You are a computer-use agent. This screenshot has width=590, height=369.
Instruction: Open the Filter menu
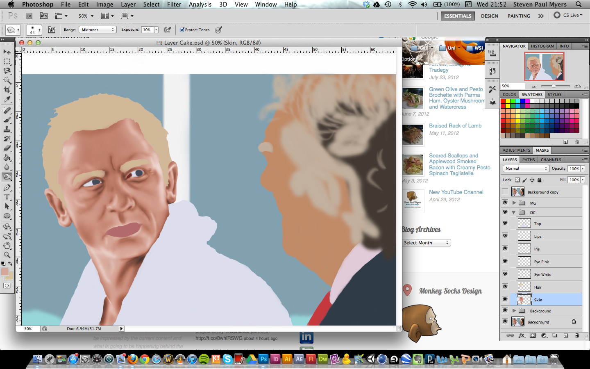174,5
